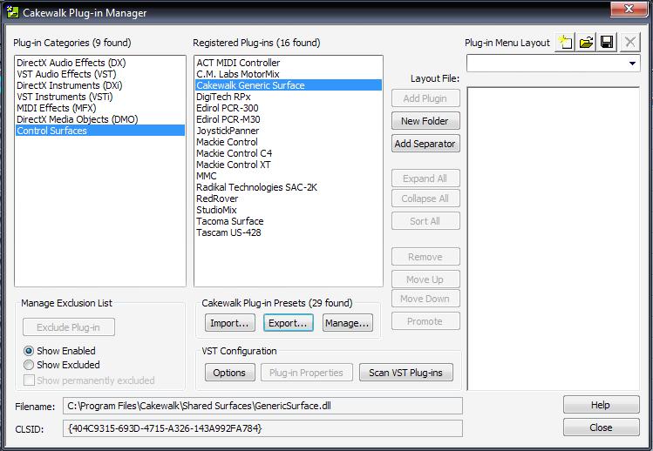The image size is (653, 451).
Task: Select Tacoma Surface plug-in
Action: click(289, 221)
